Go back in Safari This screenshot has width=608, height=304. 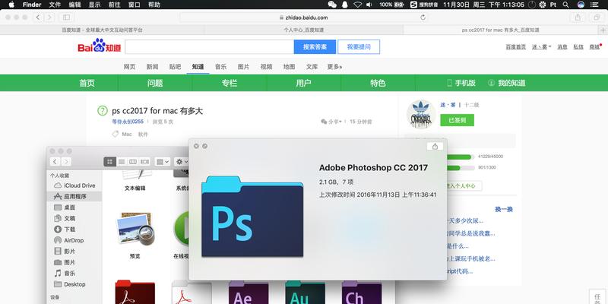tap(38, 17)
